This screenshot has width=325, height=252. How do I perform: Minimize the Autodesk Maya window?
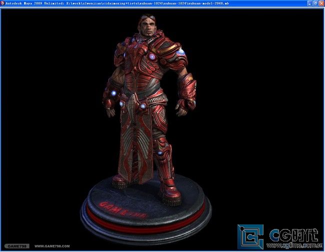pos(309,3)
